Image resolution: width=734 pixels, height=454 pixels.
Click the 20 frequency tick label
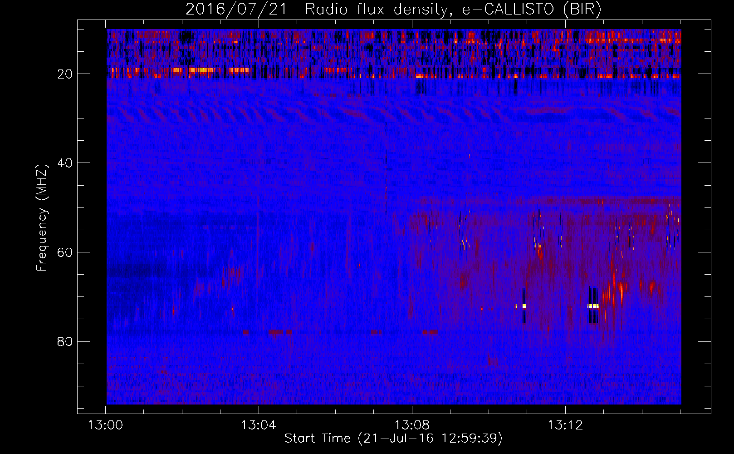(x=65, y=74)
